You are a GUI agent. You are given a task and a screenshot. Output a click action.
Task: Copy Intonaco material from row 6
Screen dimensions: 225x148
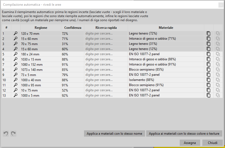tap(208, 59)
